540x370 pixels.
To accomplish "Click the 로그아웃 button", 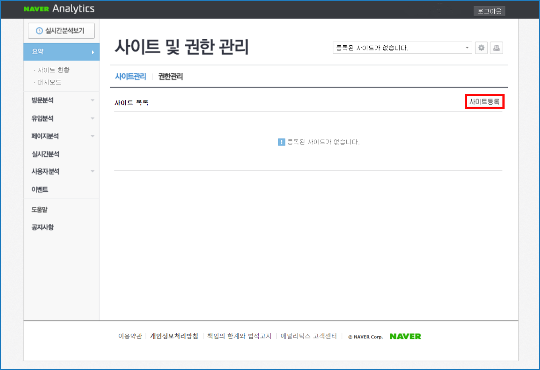I will (x=489, y=11).
